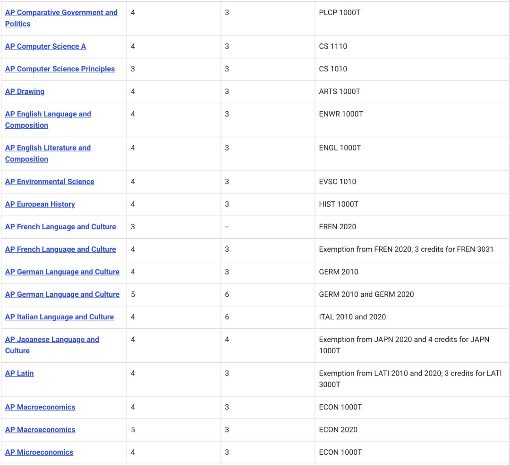Follow the AP Drawing link
510x466 pixels.
coord(25,92)
